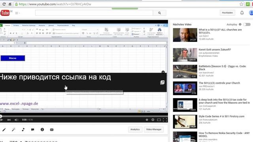Toggle the Autoplay switch
The height and width of the screenshot is (142, 253).
coord(247,24)
